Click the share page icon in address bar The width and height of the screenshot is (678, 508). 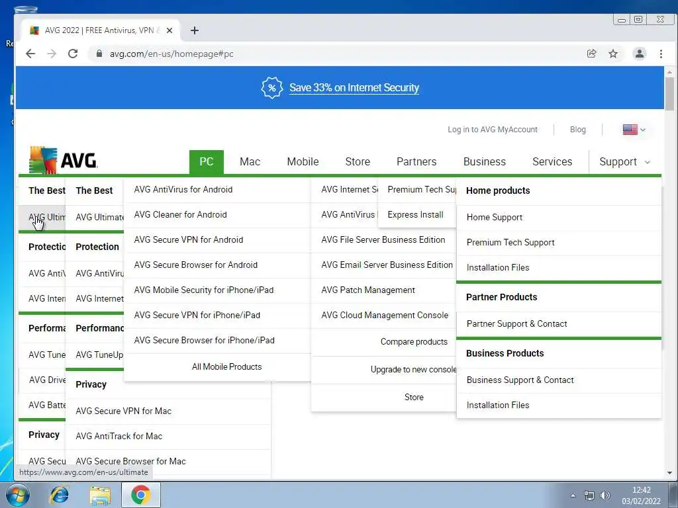pos(591,54)
